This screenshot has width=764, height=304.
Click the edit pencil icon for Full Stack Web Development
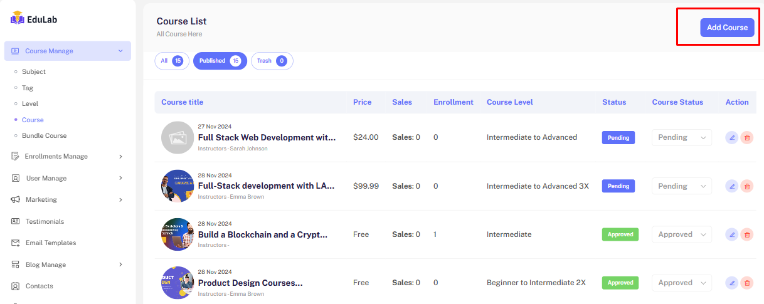(731, 137)
